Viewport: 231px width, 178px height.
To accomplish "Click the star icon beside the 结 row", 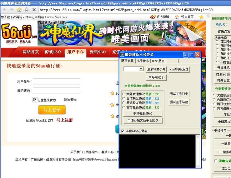I will coord(112,116).
